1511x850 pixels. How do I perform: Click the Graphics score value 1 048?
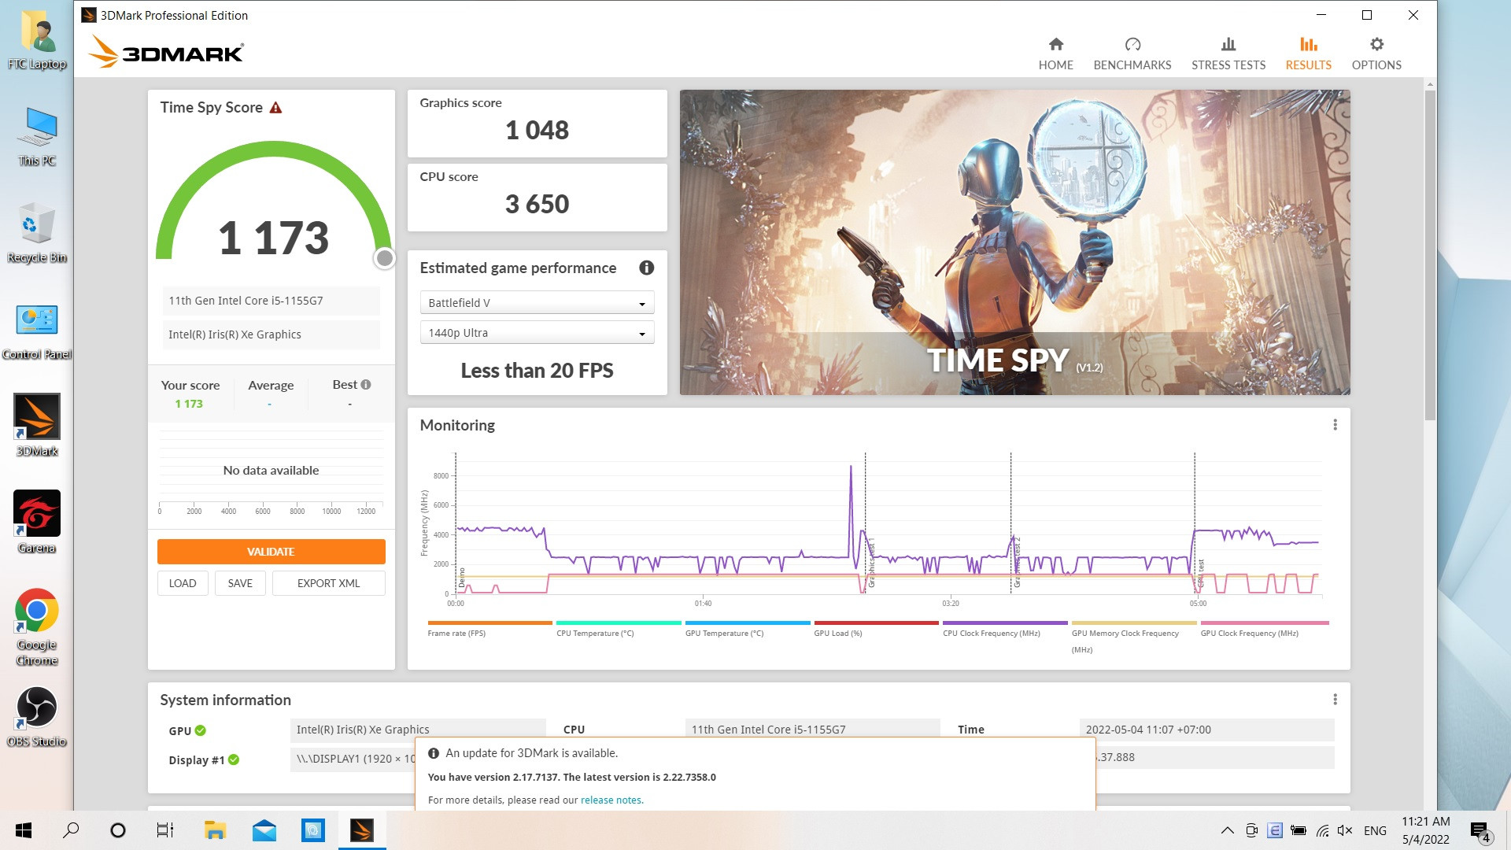(x=537, y=130)
